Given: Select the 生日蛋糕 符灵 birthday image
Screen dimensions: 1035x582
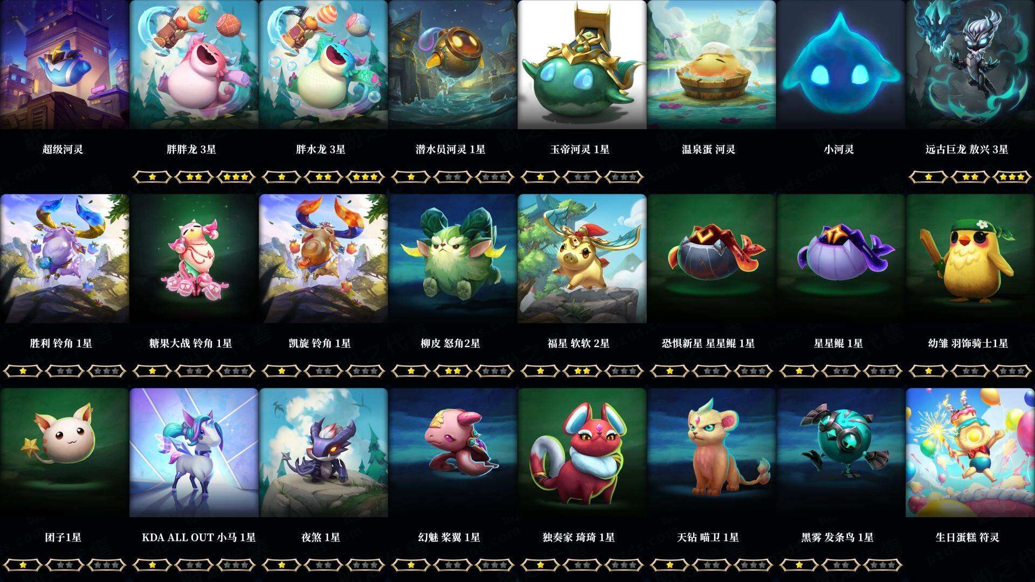Looking at the screenshot, I should (x=970, y=453).
